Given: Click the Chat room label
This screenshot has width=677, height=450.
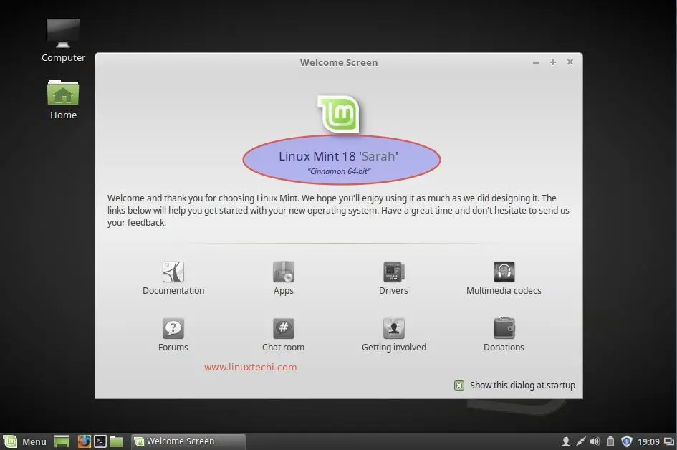Looking at the screenshot, I should pos(283,348).
